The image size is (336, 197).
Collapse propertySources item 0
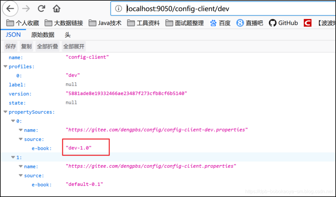(13, 121)
